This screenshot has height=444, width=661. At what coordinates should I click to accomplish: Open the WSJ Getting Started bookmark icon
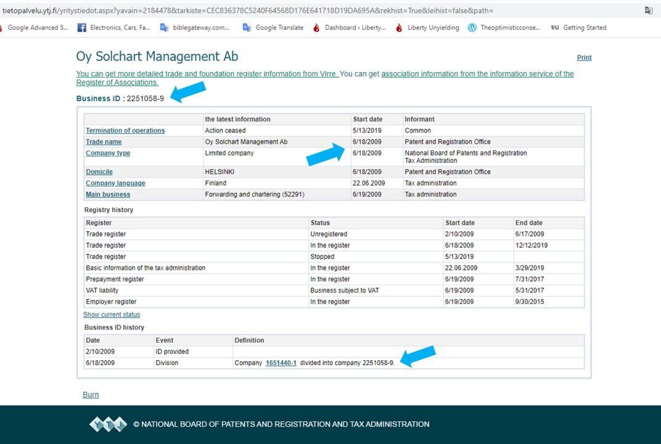(x=555, y=27)
